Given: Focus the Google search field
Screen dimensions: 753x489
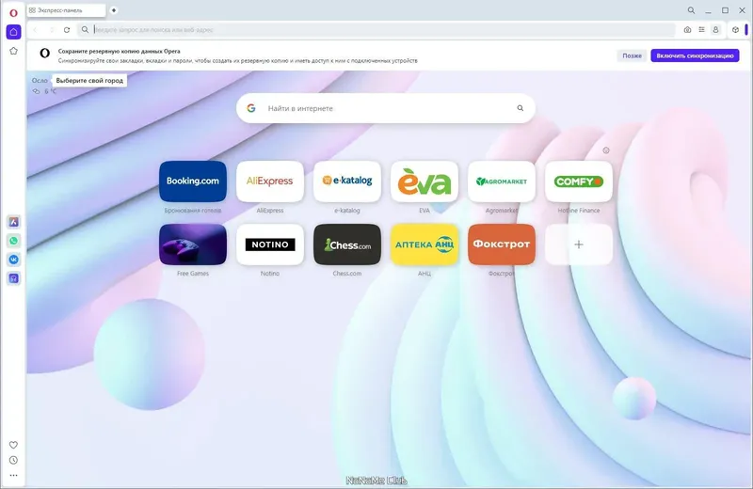Looking at the screenshot, I should 386,108.
